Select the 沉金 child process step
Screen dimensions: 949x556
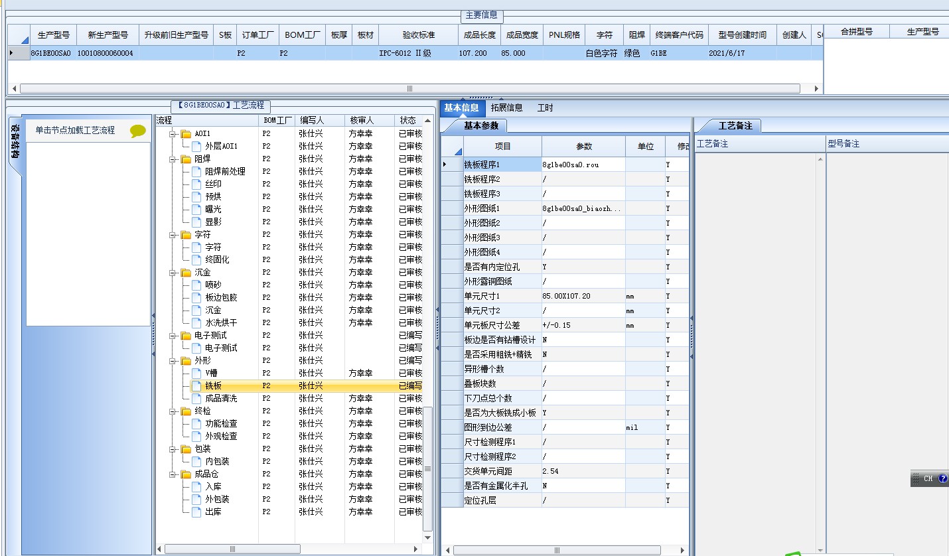(213, 310)
